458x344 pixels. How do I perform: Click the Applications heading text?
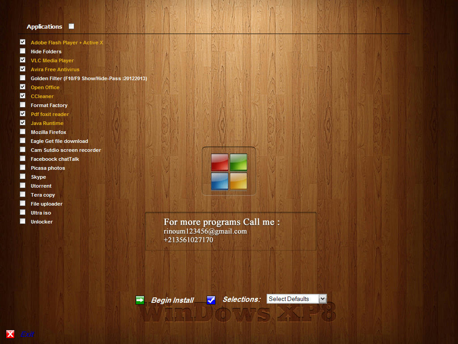44,26
